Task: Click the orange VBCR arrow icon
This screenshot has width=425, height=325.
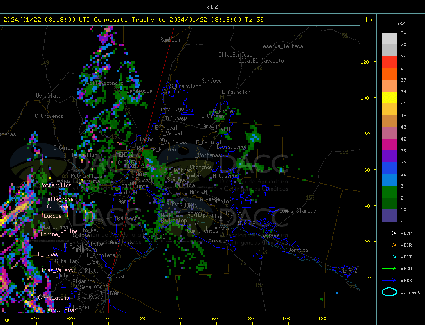Action: 389,245
